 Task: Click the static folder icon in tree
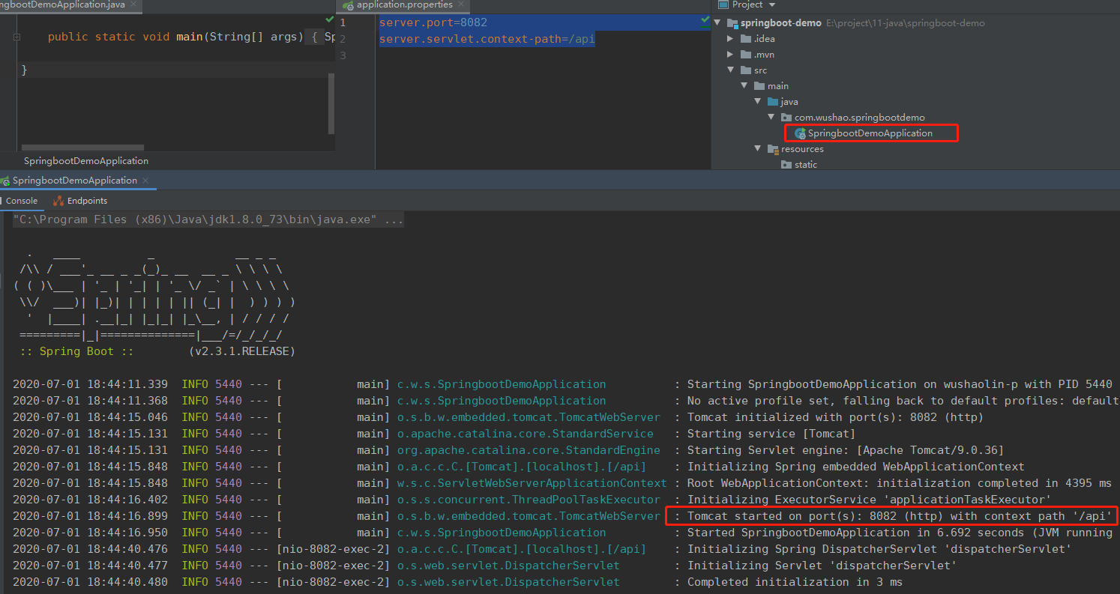click(786, 165)
